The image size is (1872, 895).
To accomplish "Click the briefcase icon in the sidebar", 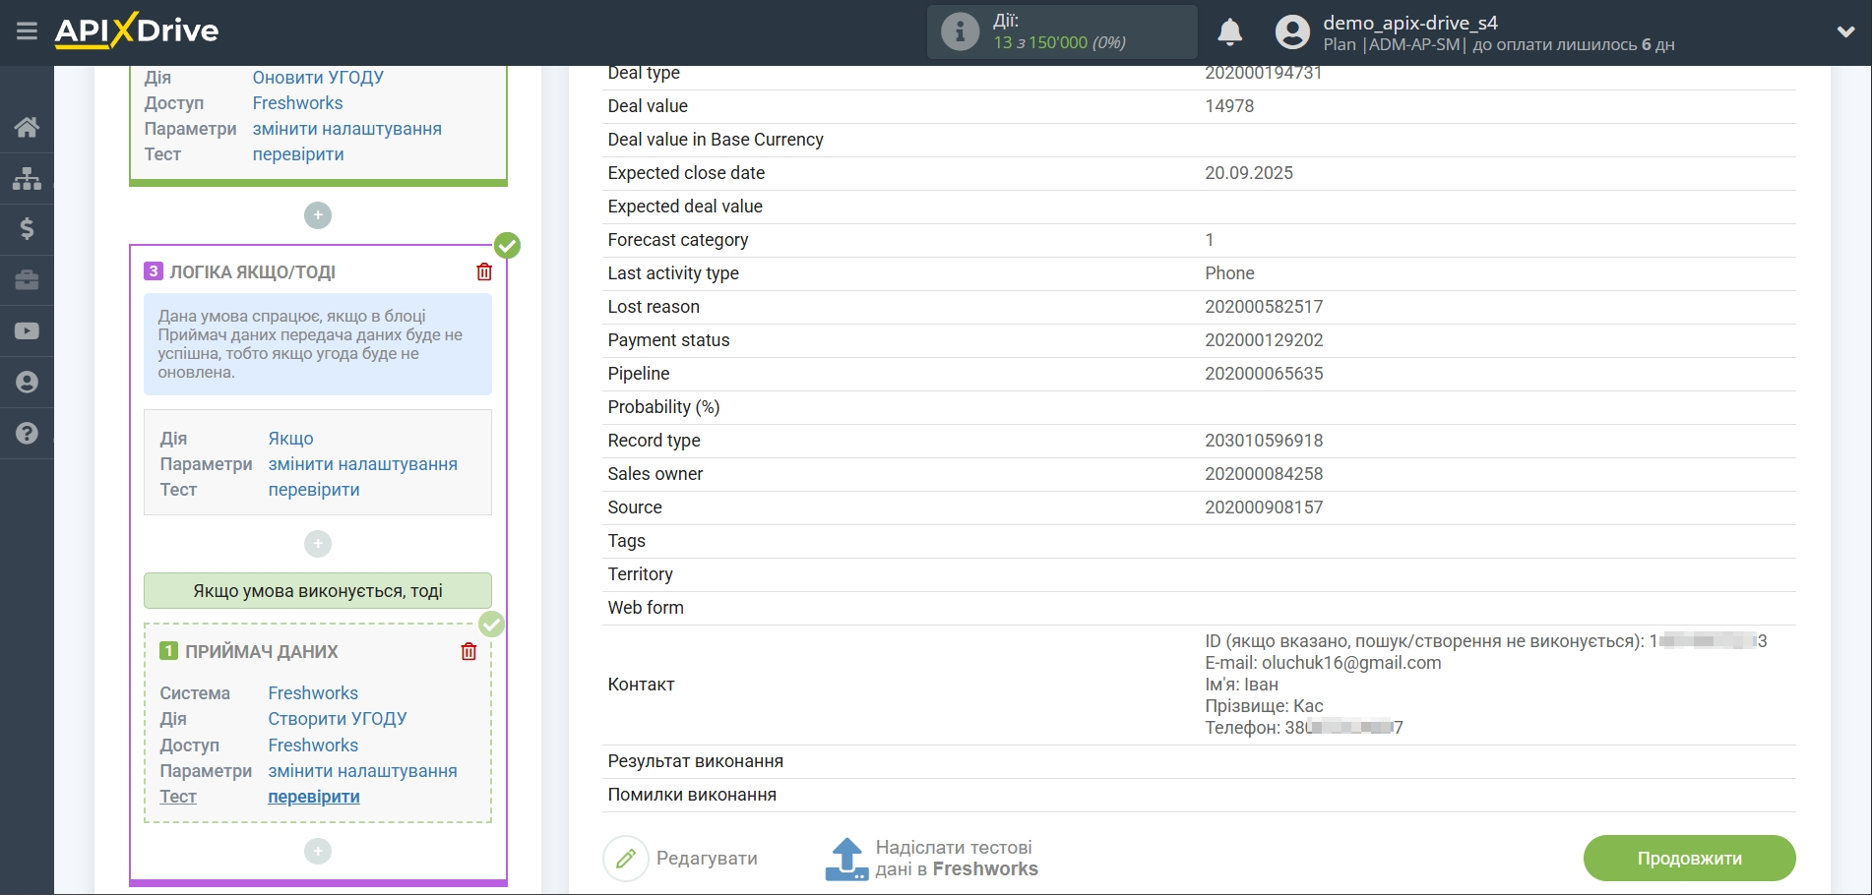I will pyautogui.click(x=27, y=280).
